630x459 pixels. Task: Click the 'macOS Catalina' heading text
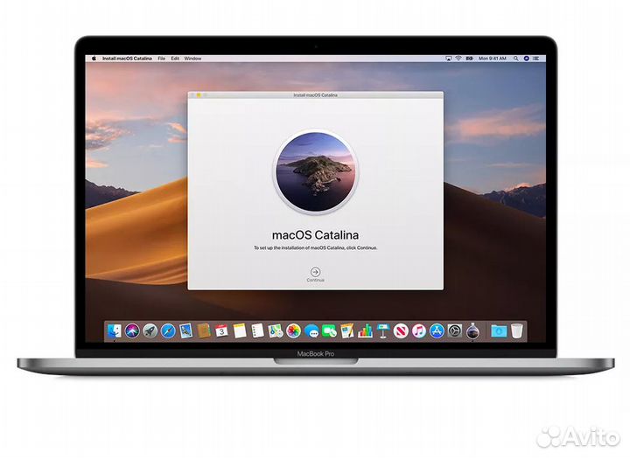315,235
